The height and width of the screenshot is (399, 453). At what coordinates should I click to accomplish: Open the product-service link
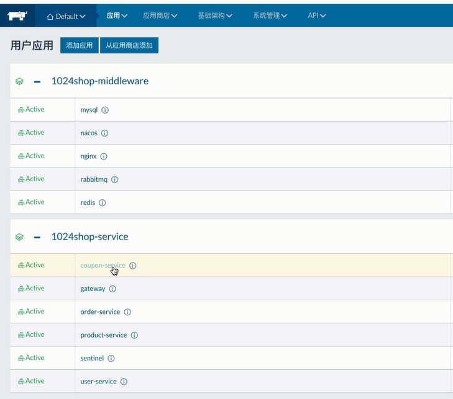pyautogui.click(x=104, y=335)
